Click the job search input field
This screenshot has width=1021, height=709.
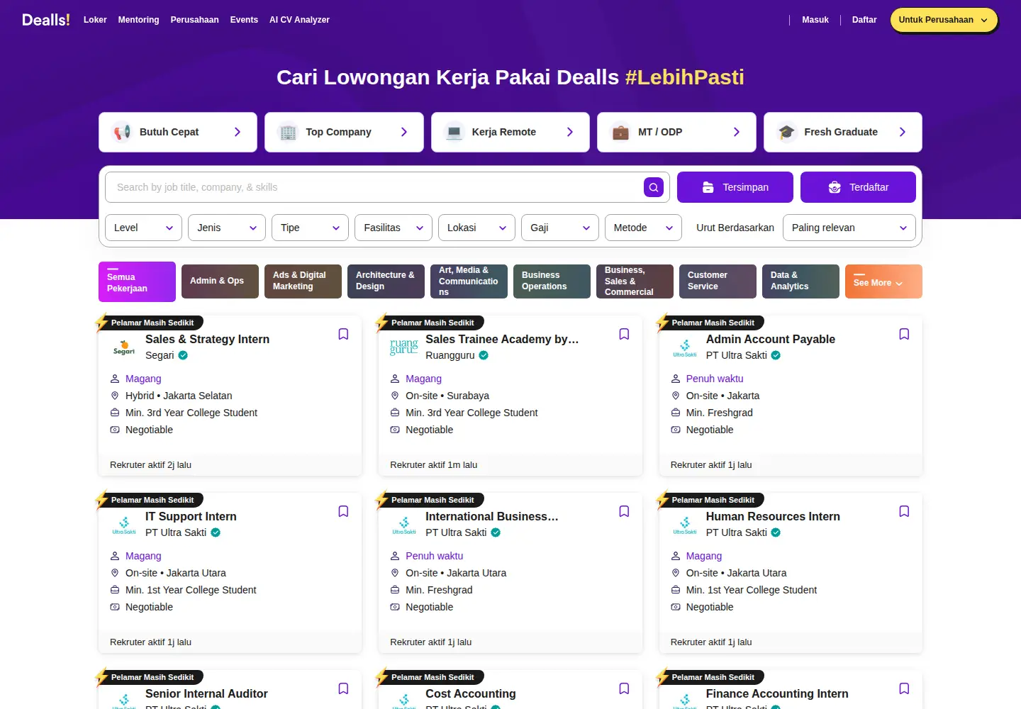[x=374, y=187]
